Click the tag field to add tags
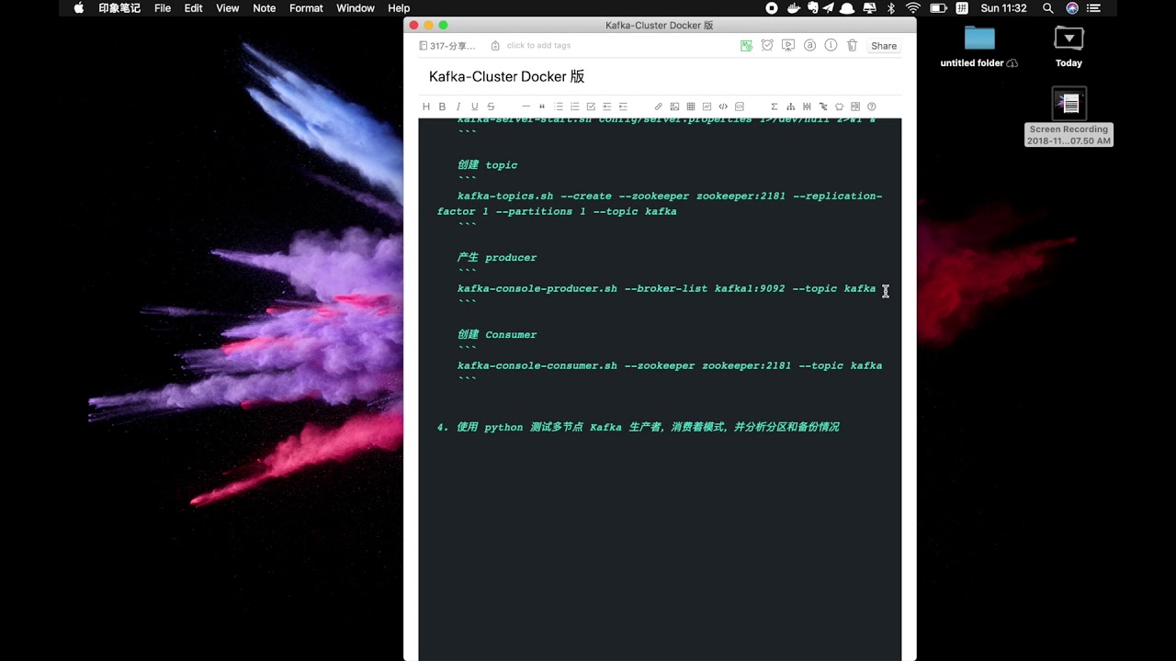1176x661 pixels. pos(538,46)
